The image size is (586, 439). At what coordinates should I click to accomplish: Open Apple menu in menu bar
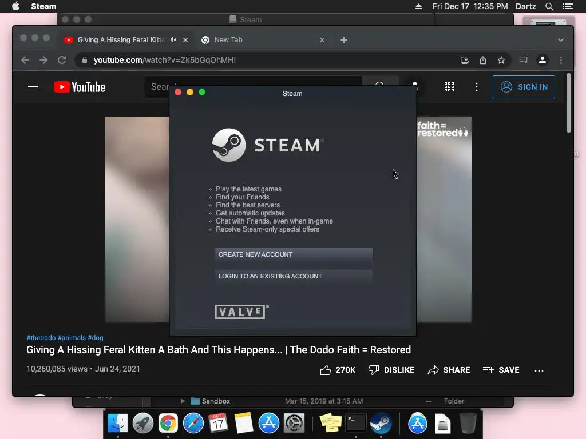[15, 6]
